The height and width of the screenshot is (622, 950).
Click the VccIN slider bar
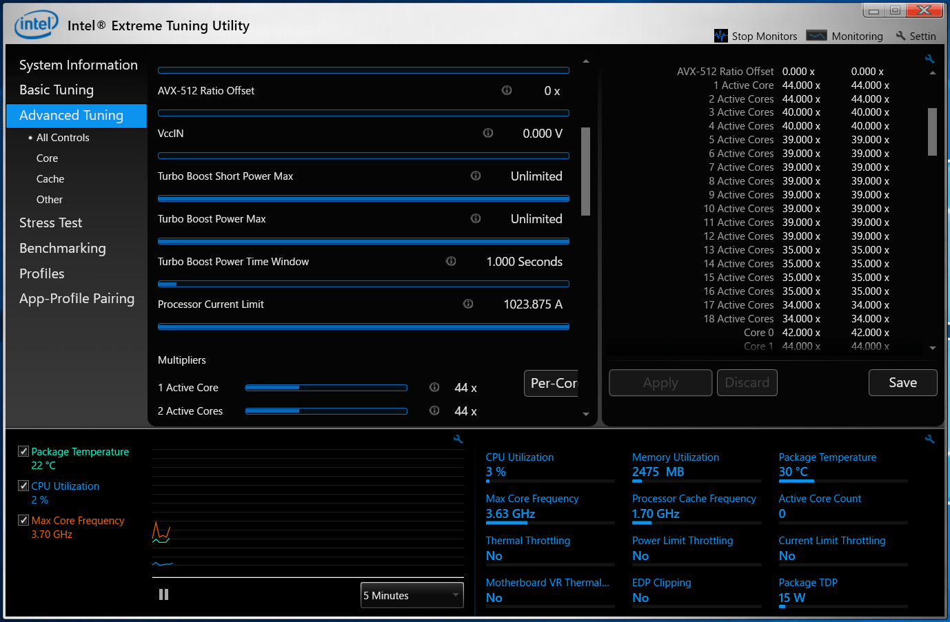pyautogui.click(x=363, y=156)
